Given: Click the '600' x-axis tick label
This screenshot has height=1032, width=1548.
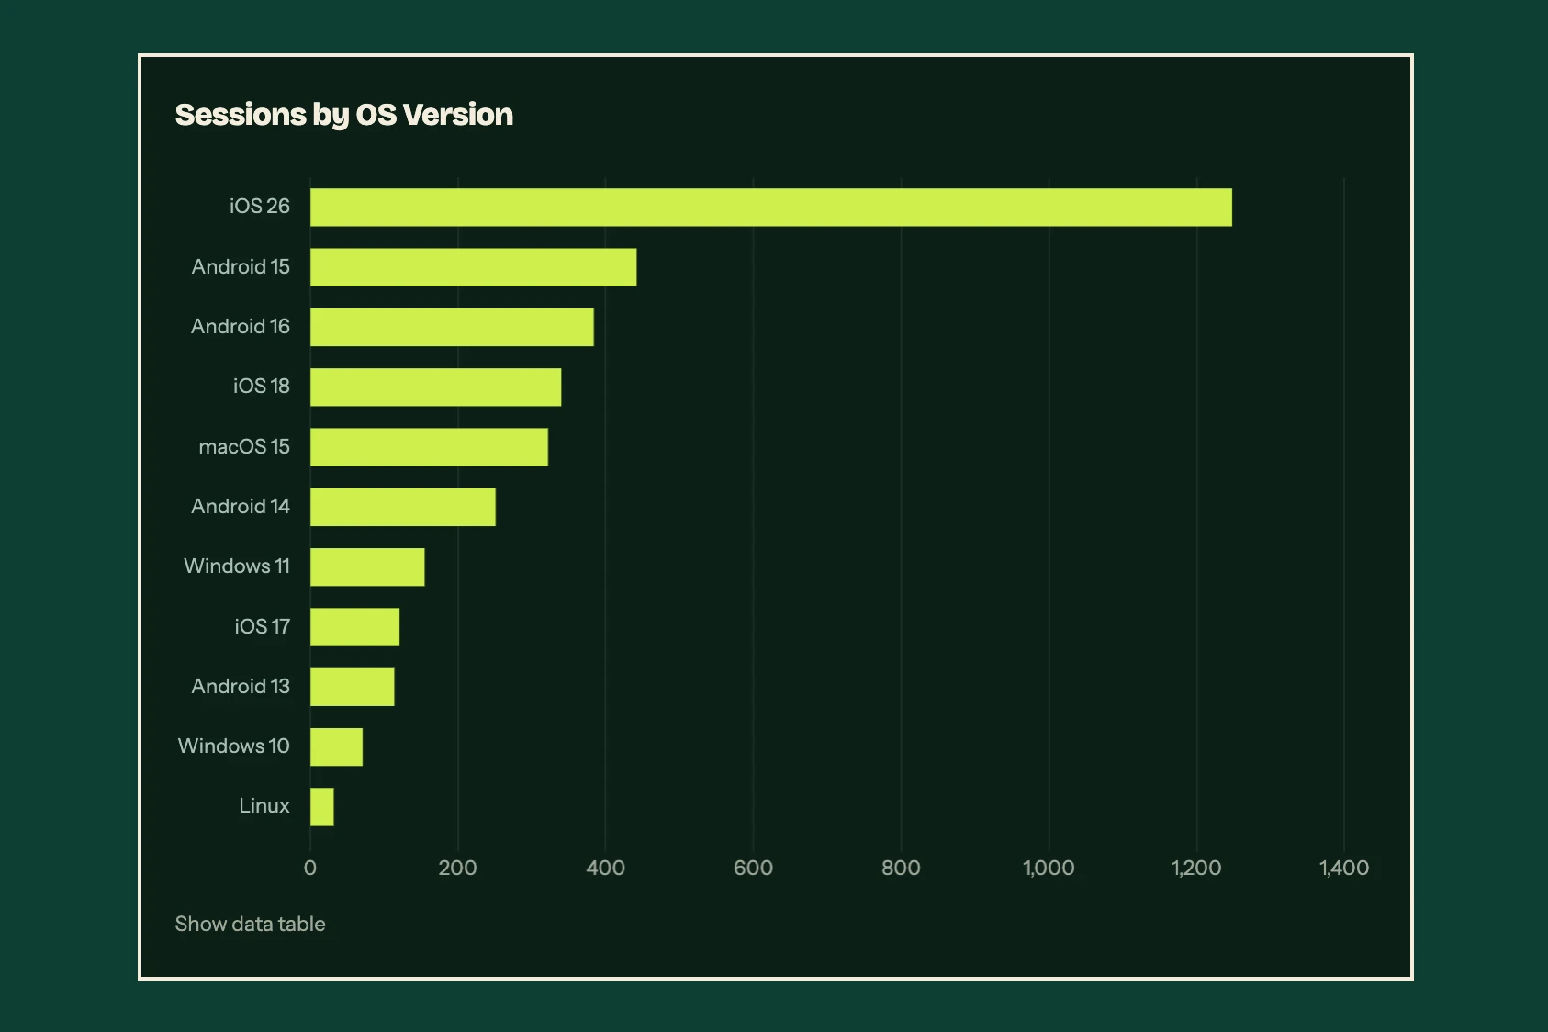Looking at the screenshot, I should 753,868.
